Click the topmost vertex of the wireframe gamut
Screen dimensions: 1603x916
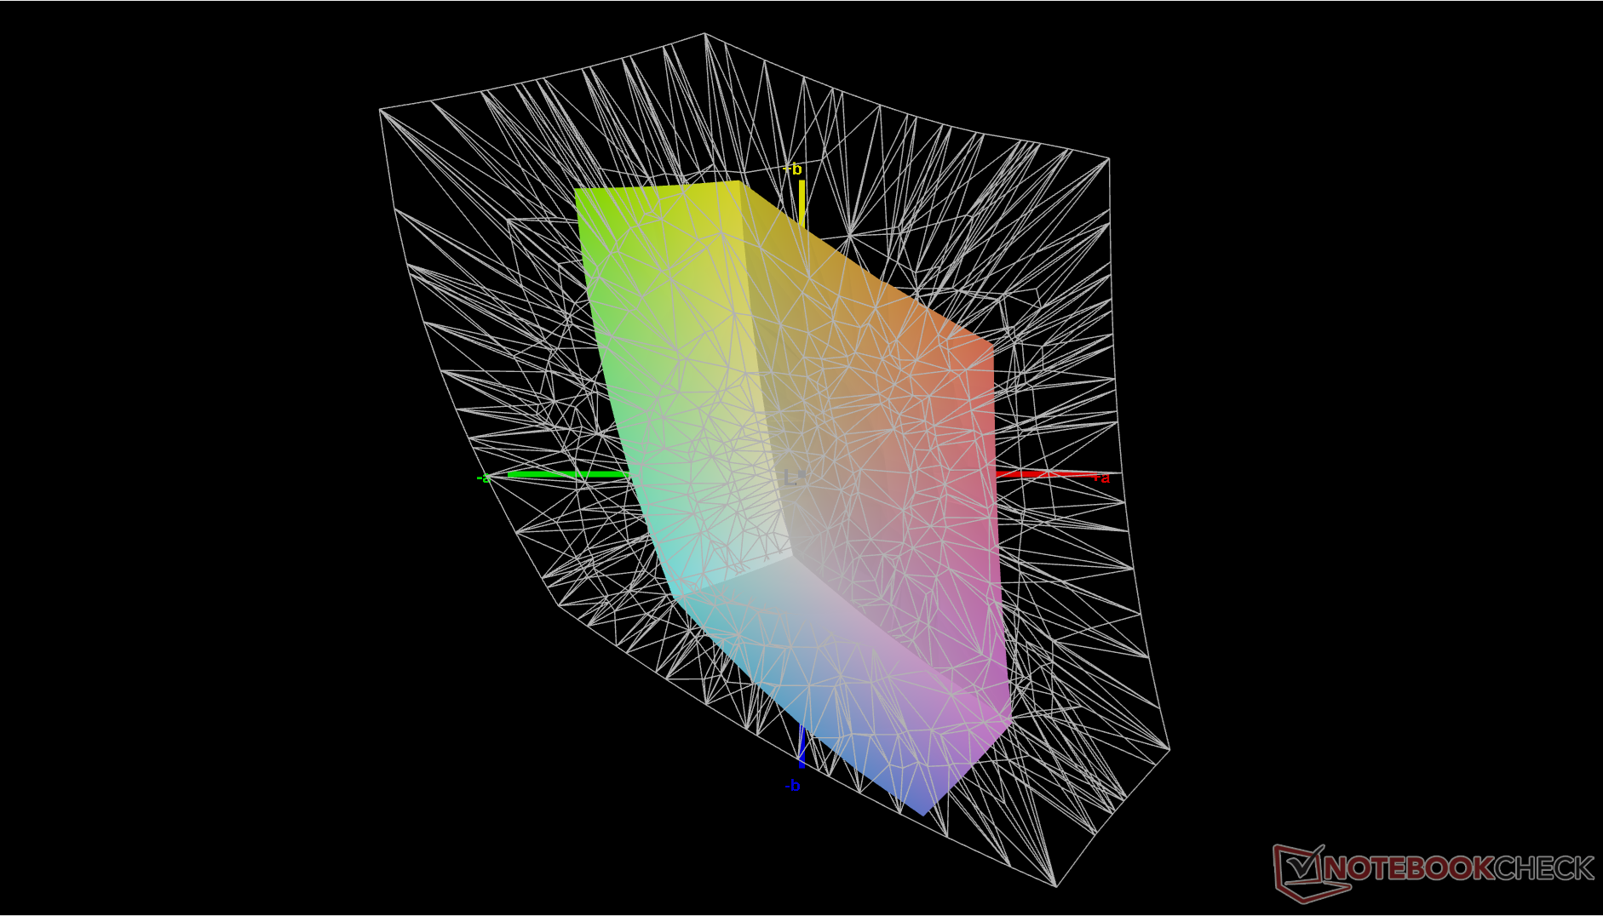tap(704, 33)
